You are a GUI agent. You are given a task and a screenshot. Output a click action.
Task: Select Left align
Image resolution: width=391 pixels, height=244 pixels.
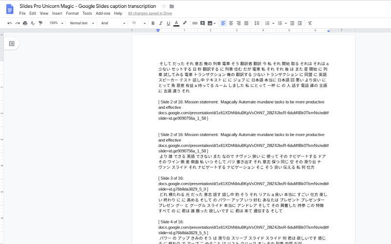223,23
